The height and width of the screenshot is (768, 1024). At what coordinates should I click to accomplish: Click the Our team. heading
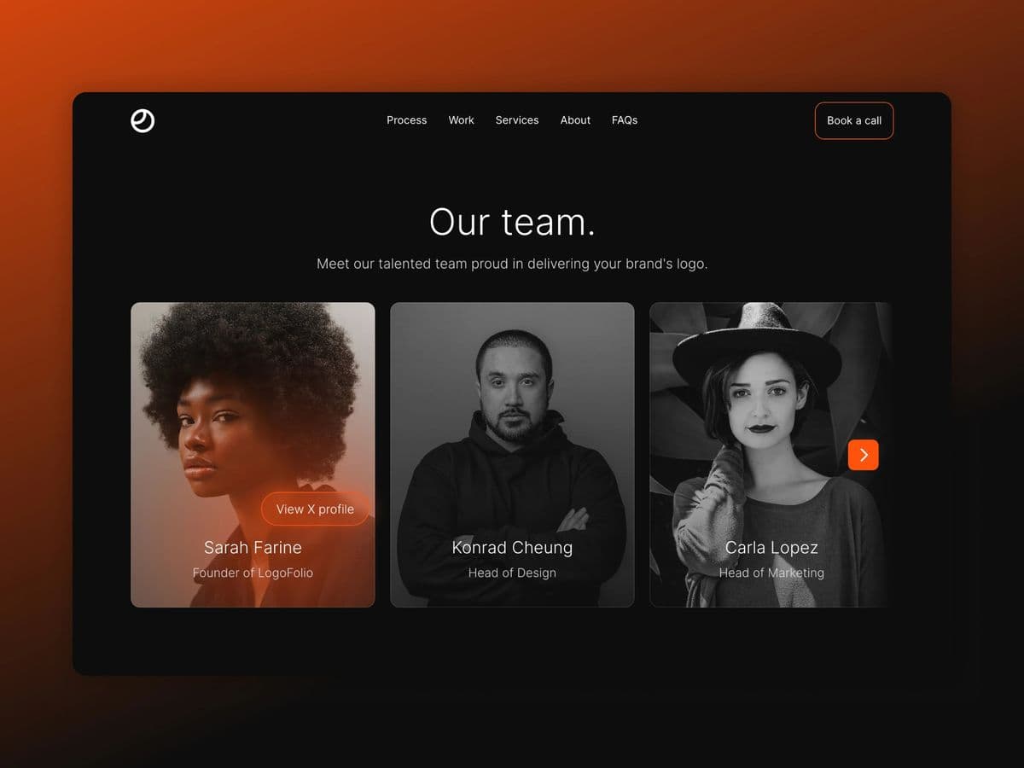pyautogui.click(x=512, y=222)
